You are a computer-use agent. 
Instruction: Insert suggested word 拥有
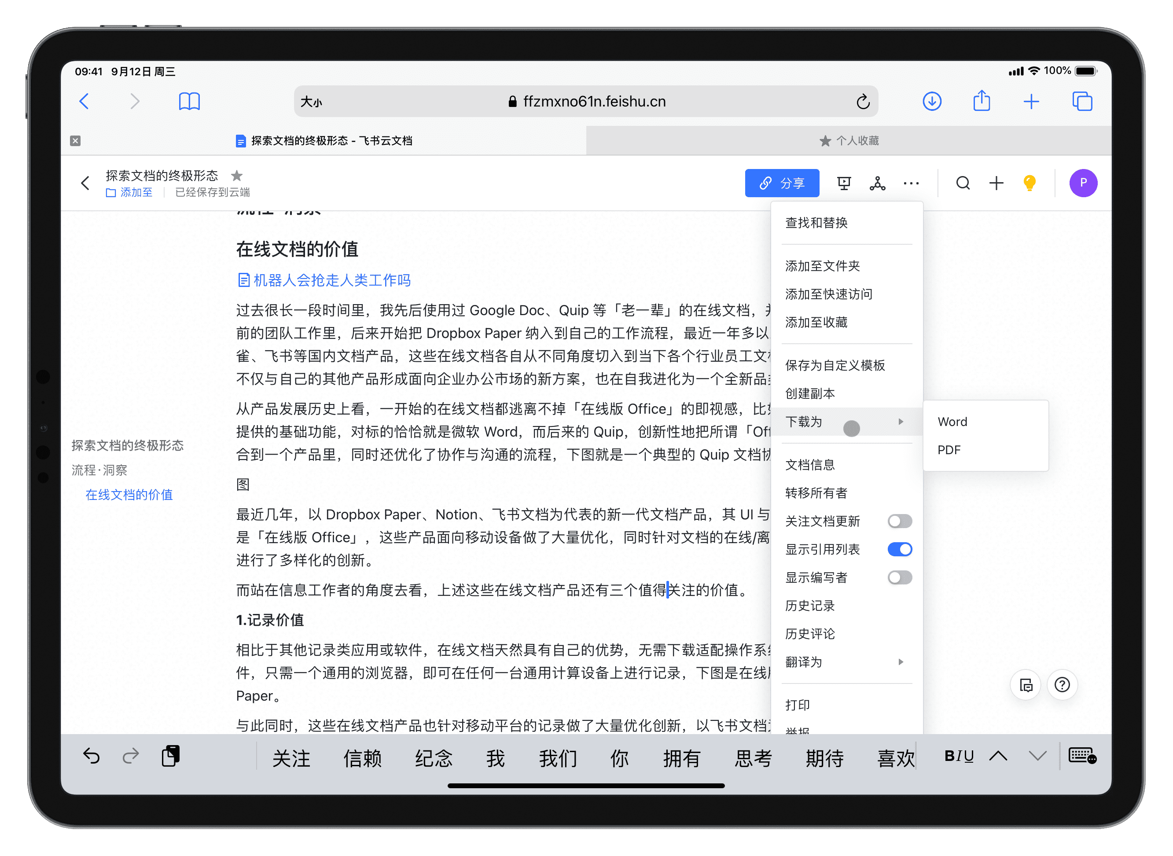[x=682, y=758]
